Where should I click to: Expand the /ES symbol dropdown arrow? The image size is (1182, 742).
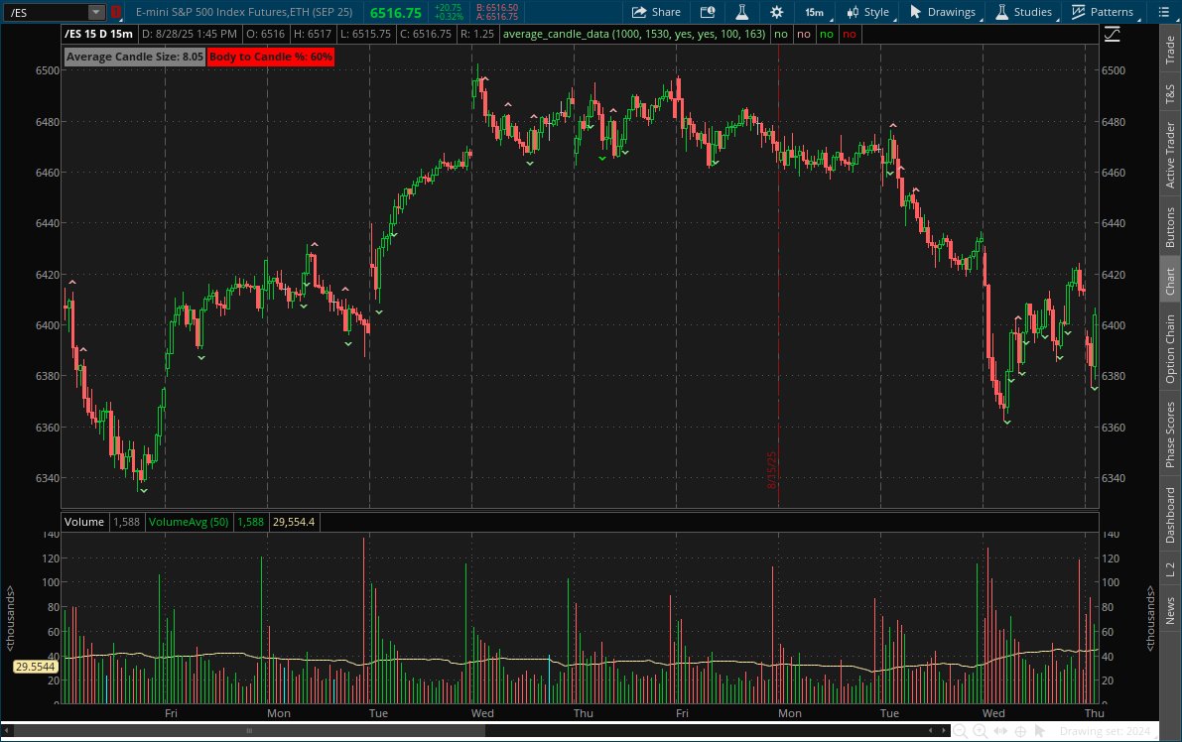coord(95,12)
